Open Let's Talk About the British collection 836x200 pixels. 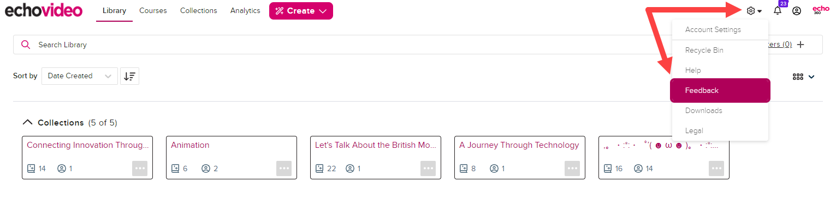tap(376, 145)
